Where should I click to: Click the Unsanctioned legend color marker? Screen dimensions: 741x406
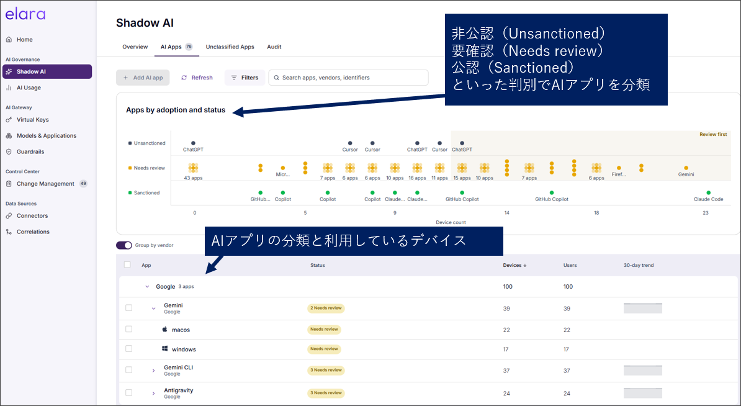click(x=130, y=143)
